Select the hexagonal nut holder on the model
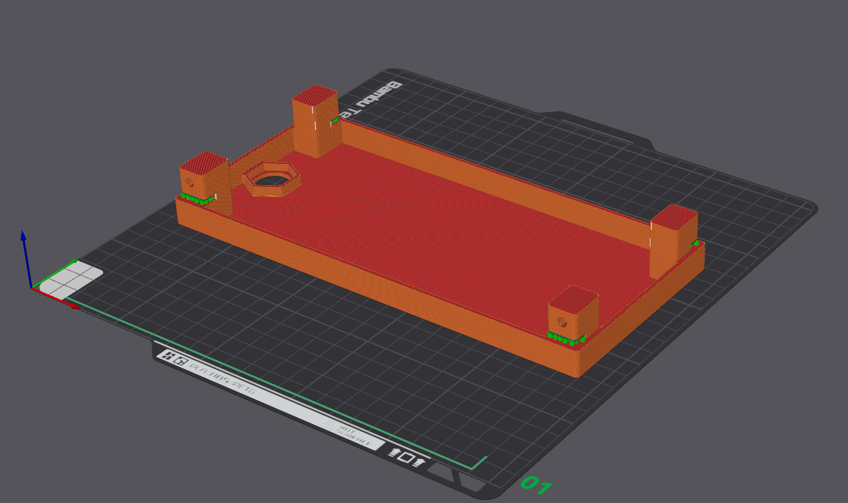The height and width of the screenshot is (503, 848). pyautogui.click(x=272, y=179)
